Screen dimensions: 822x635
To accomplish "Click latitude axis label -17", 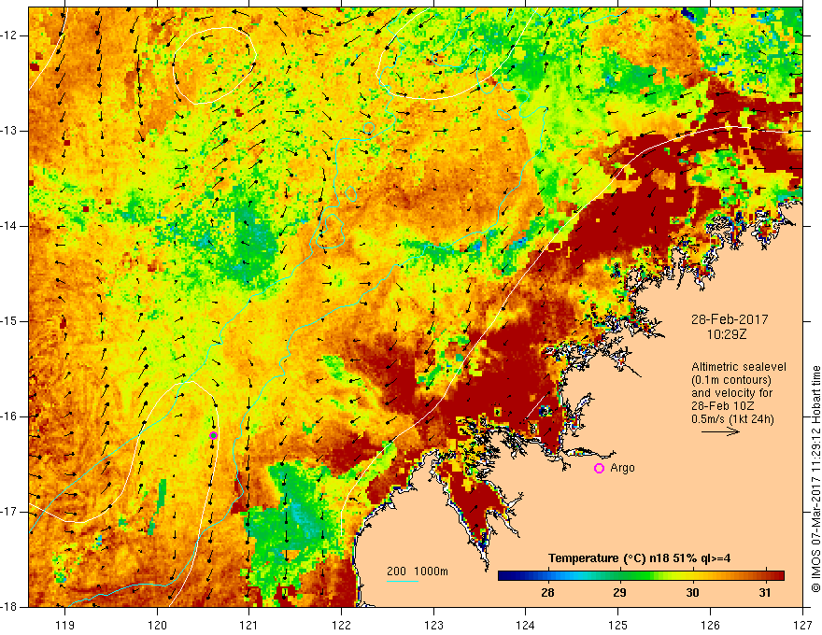I will pos(10,512).
